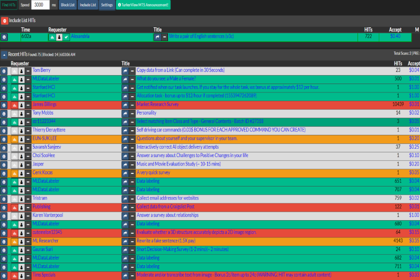
Task: Click the share arrow for Market Research Survey
Action: (x=125, y=105)
